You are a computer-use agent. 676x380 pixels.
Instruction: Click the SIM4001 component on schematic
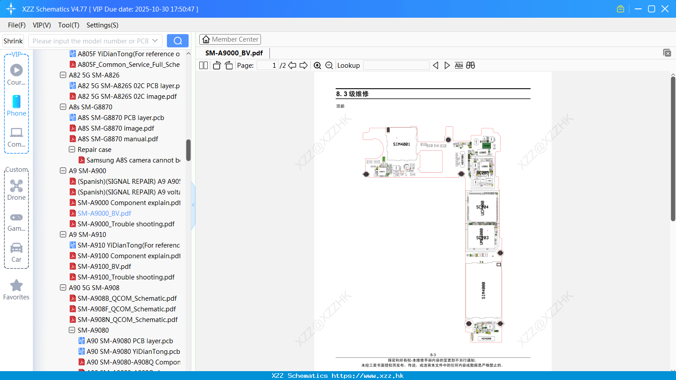click(402, 144)
